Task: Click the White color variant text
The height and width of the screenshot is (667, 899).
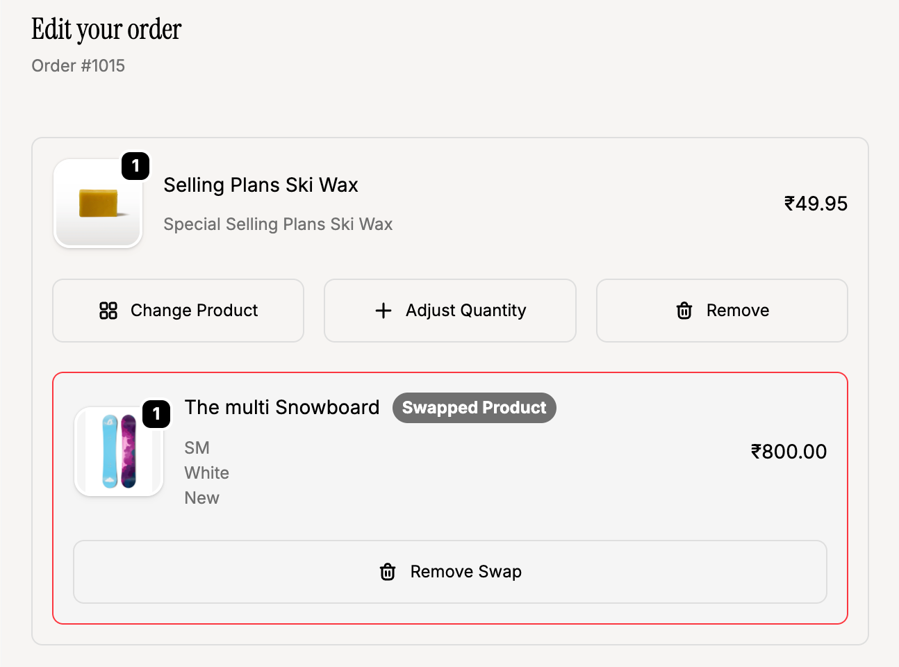Action: pyautogui.click(x=207, y=473)
